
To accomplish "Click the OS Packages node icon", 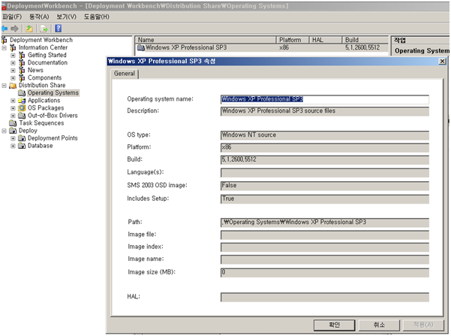I will (22, 108).
